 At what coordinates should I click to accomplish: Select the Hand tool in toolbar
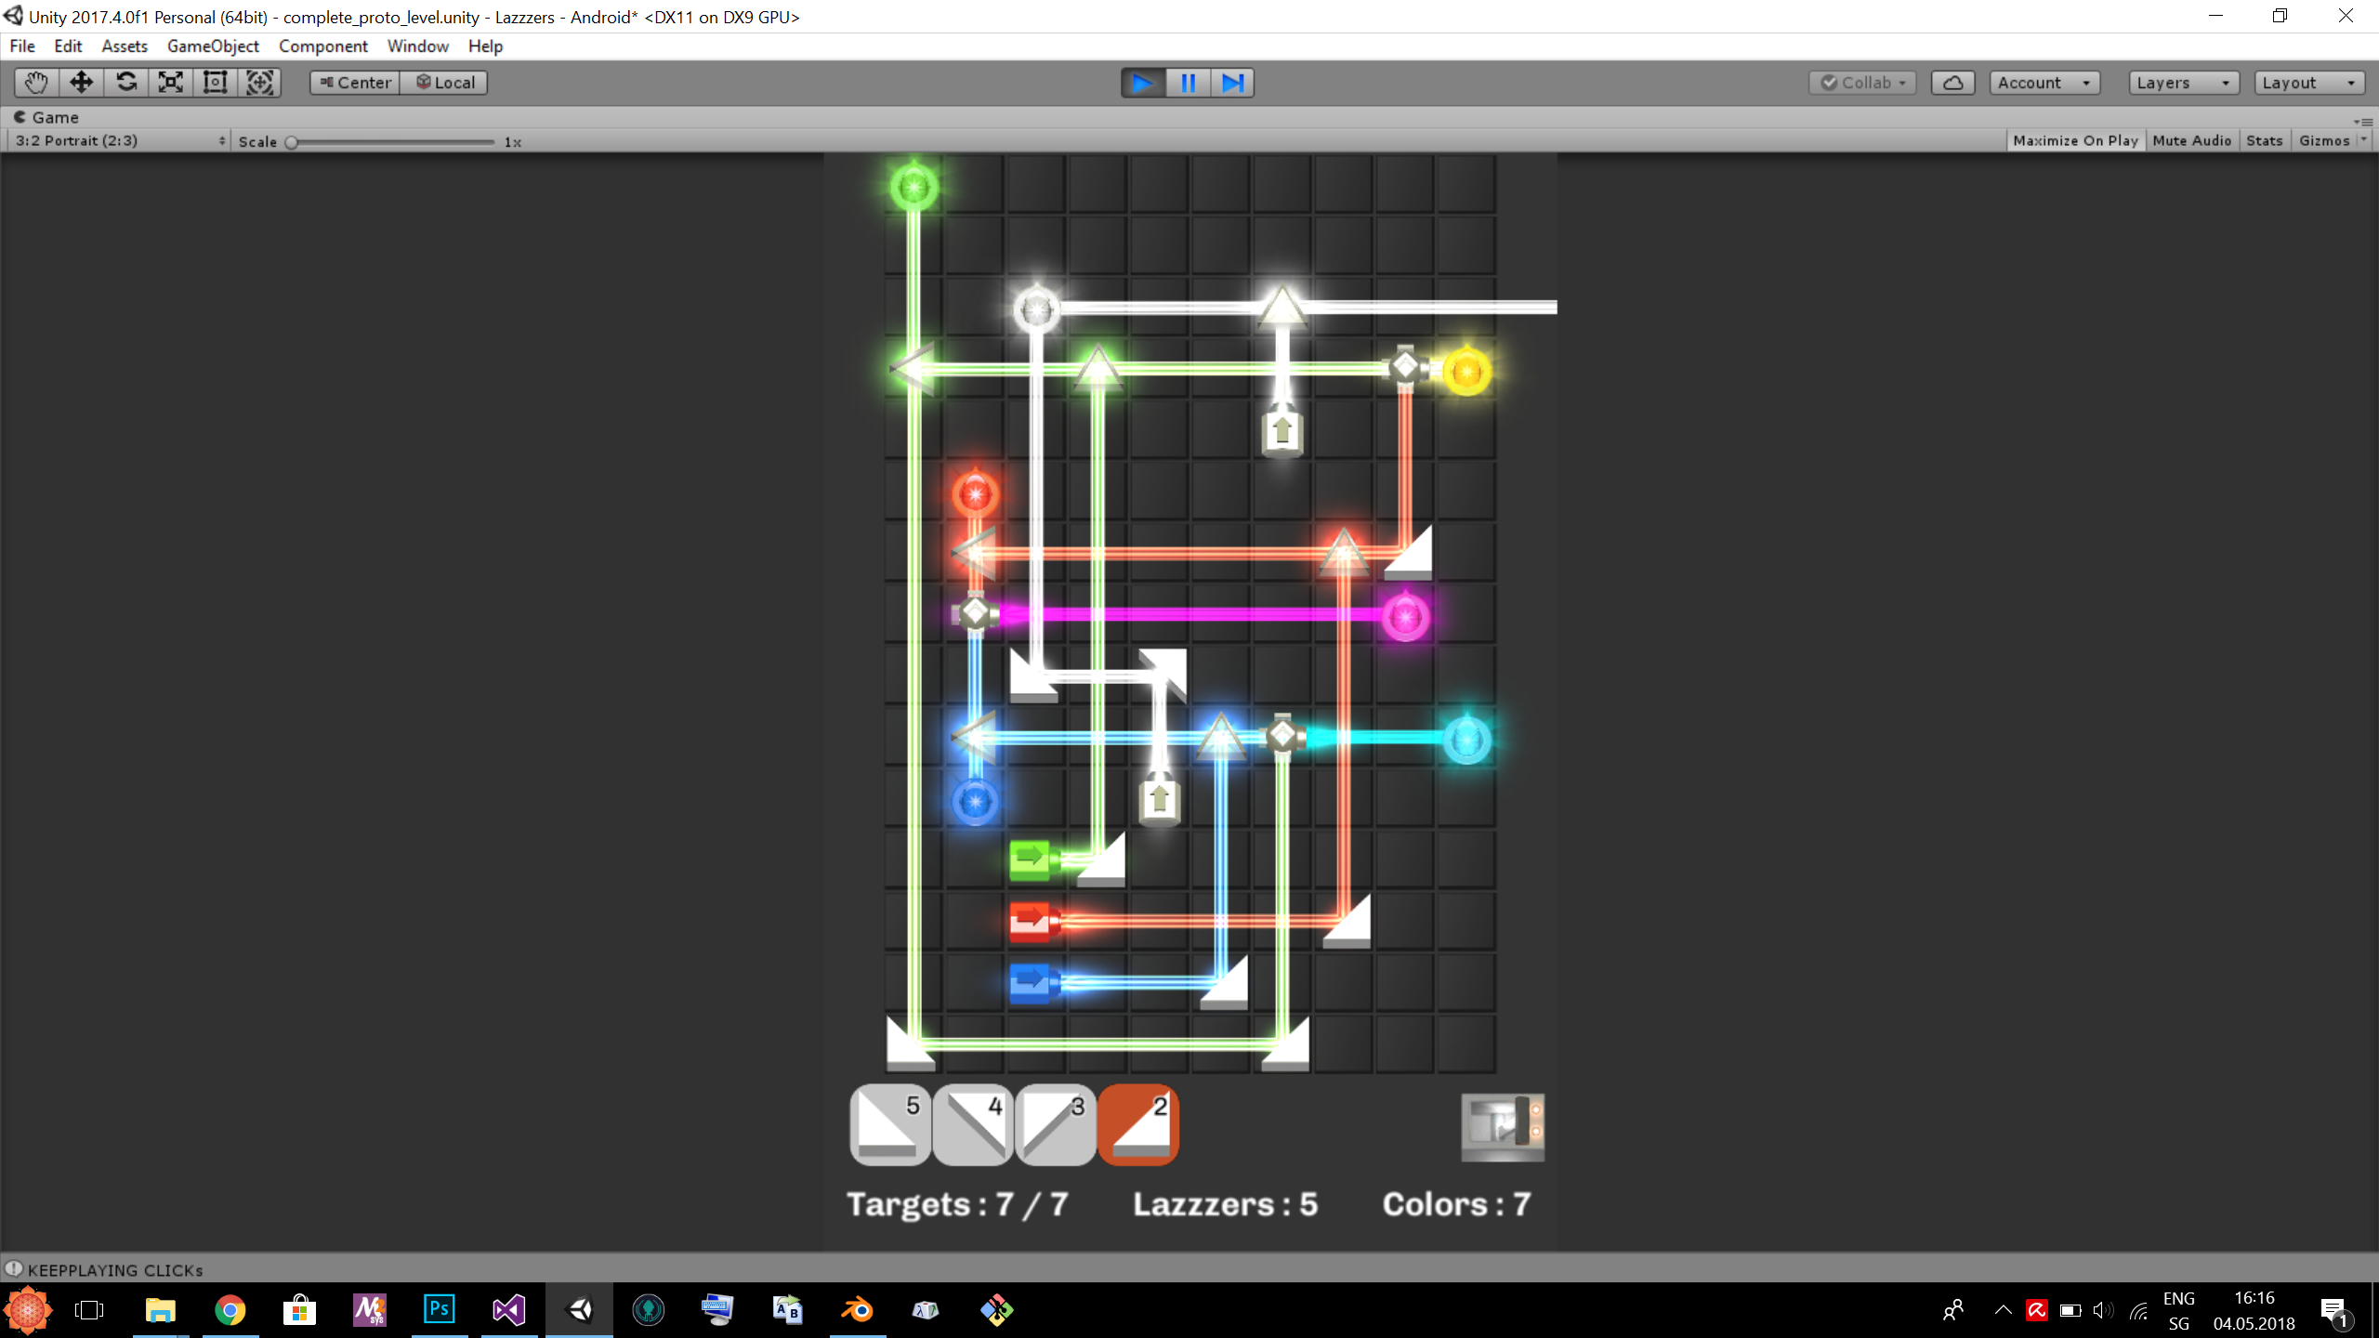[36, 83]
